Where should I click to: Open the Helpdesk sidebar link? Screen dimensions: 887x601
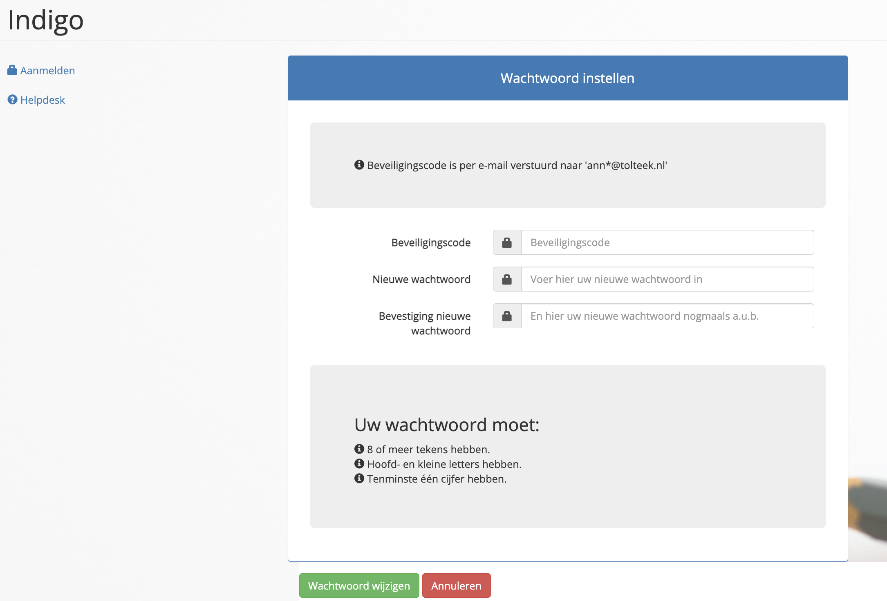(x=43, y=100)
